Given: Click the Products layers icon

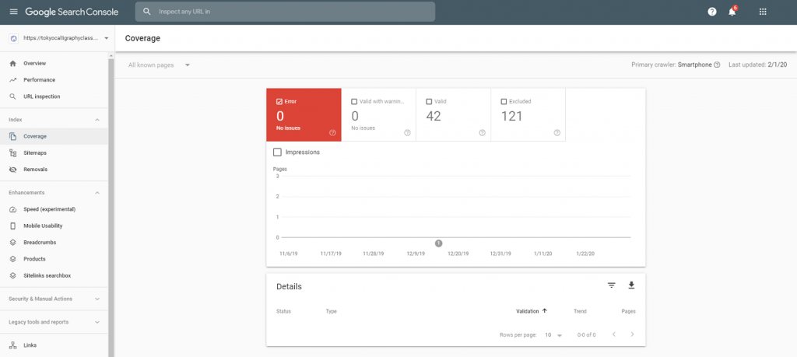Looking at the screenshot, I should point(13,259).
